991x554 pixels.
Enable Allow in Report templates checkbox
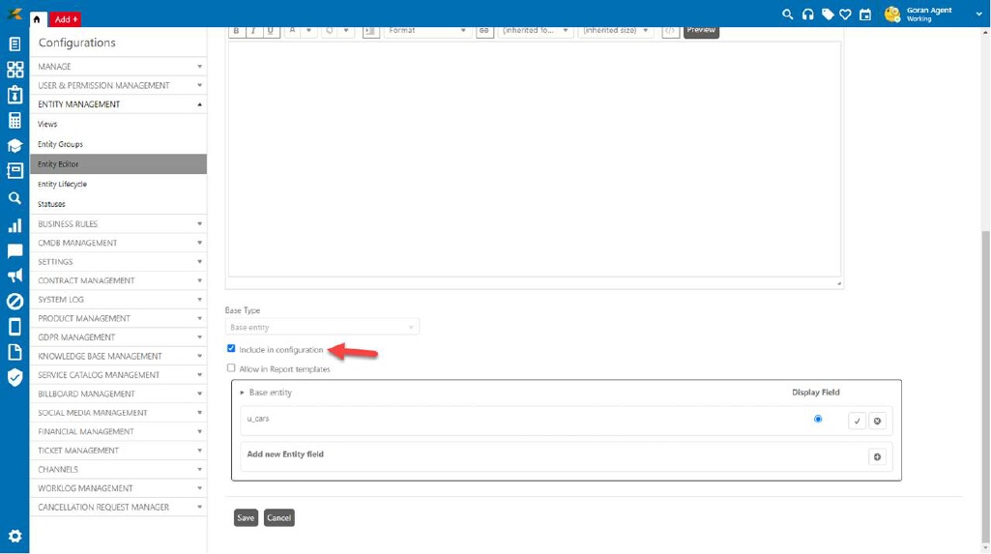(231, 368)
